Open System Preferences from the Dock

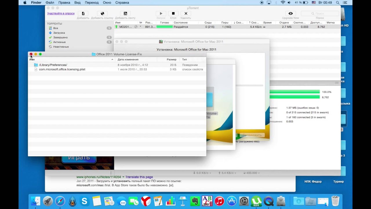coord(244,201)
